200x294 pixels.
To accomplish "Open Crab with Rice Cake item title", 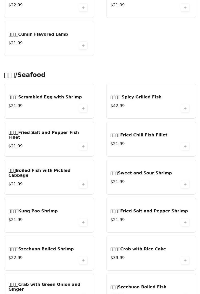I will [x=138, y=249].
